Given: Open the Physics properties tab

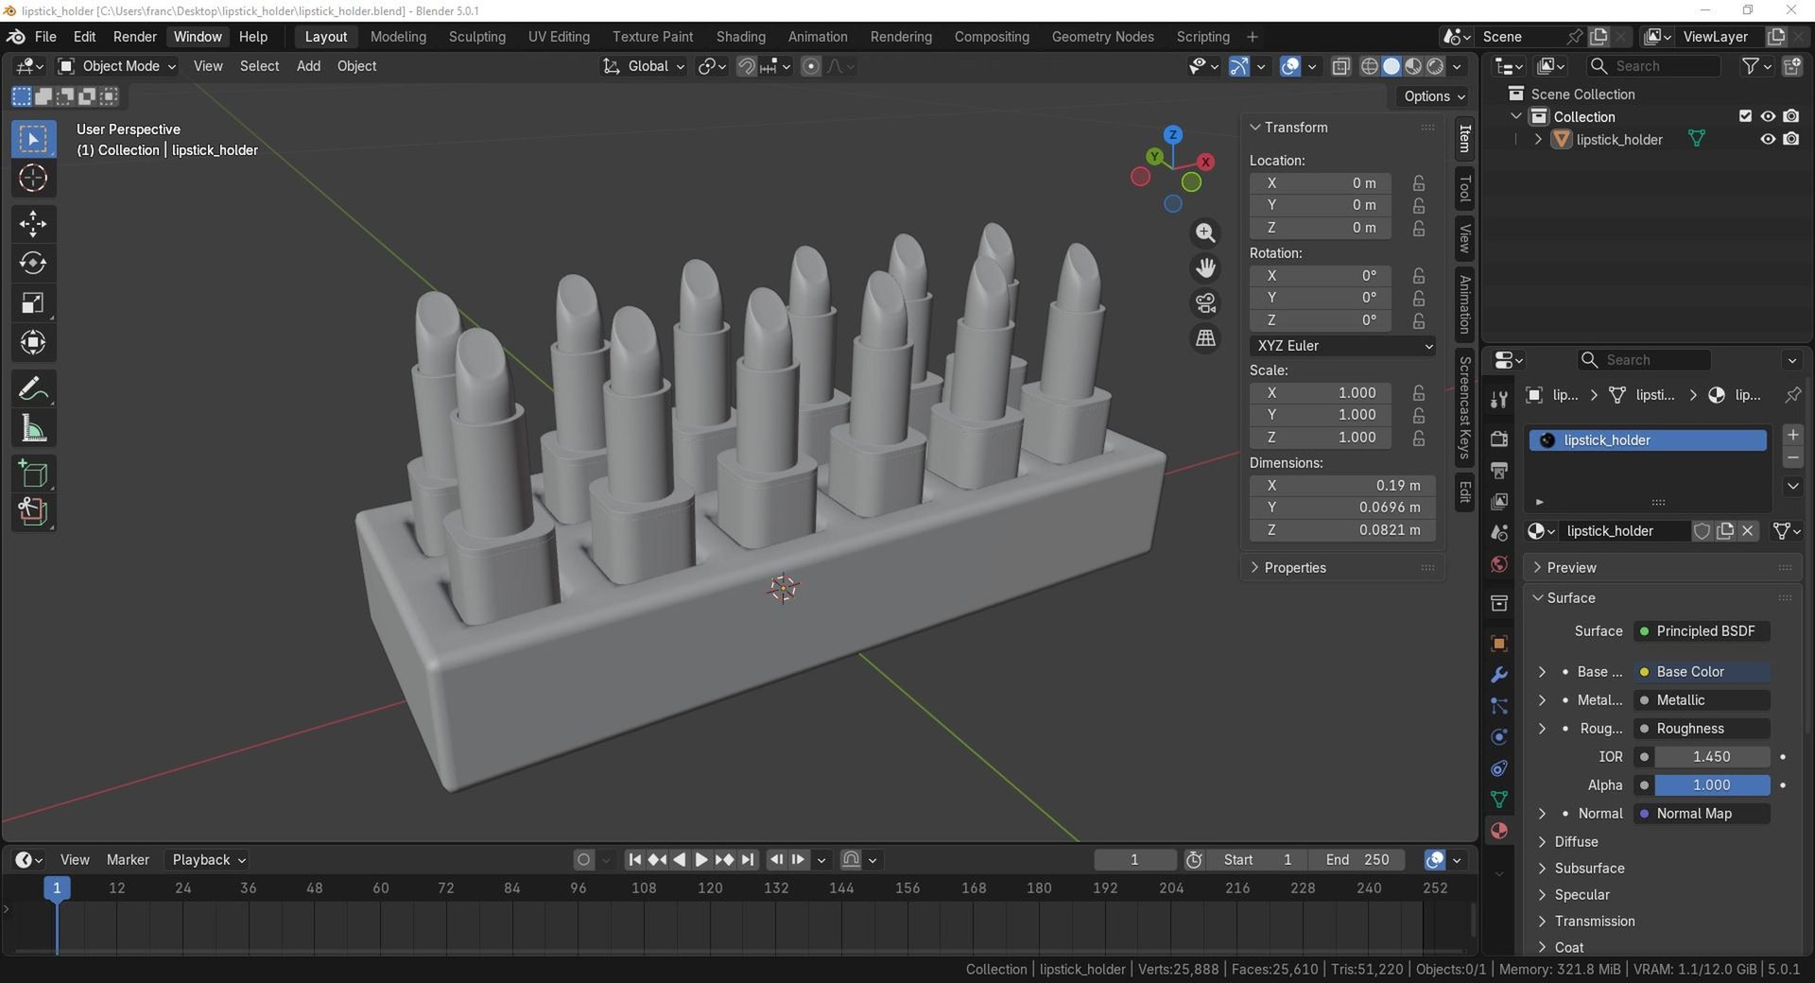Looking at the screenshot, I should (1498, 737).
